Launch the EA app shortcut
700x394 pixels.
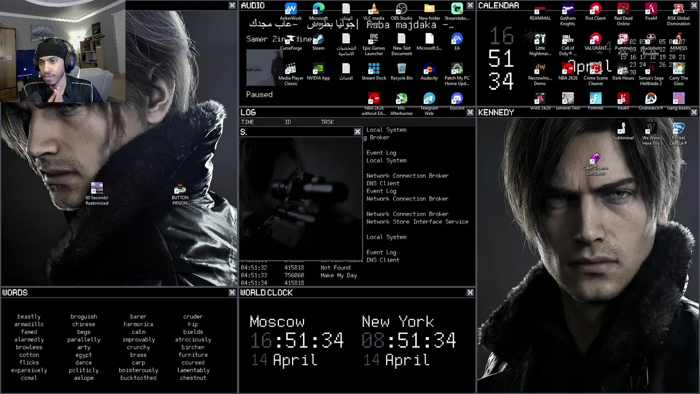tap(457, 42)
